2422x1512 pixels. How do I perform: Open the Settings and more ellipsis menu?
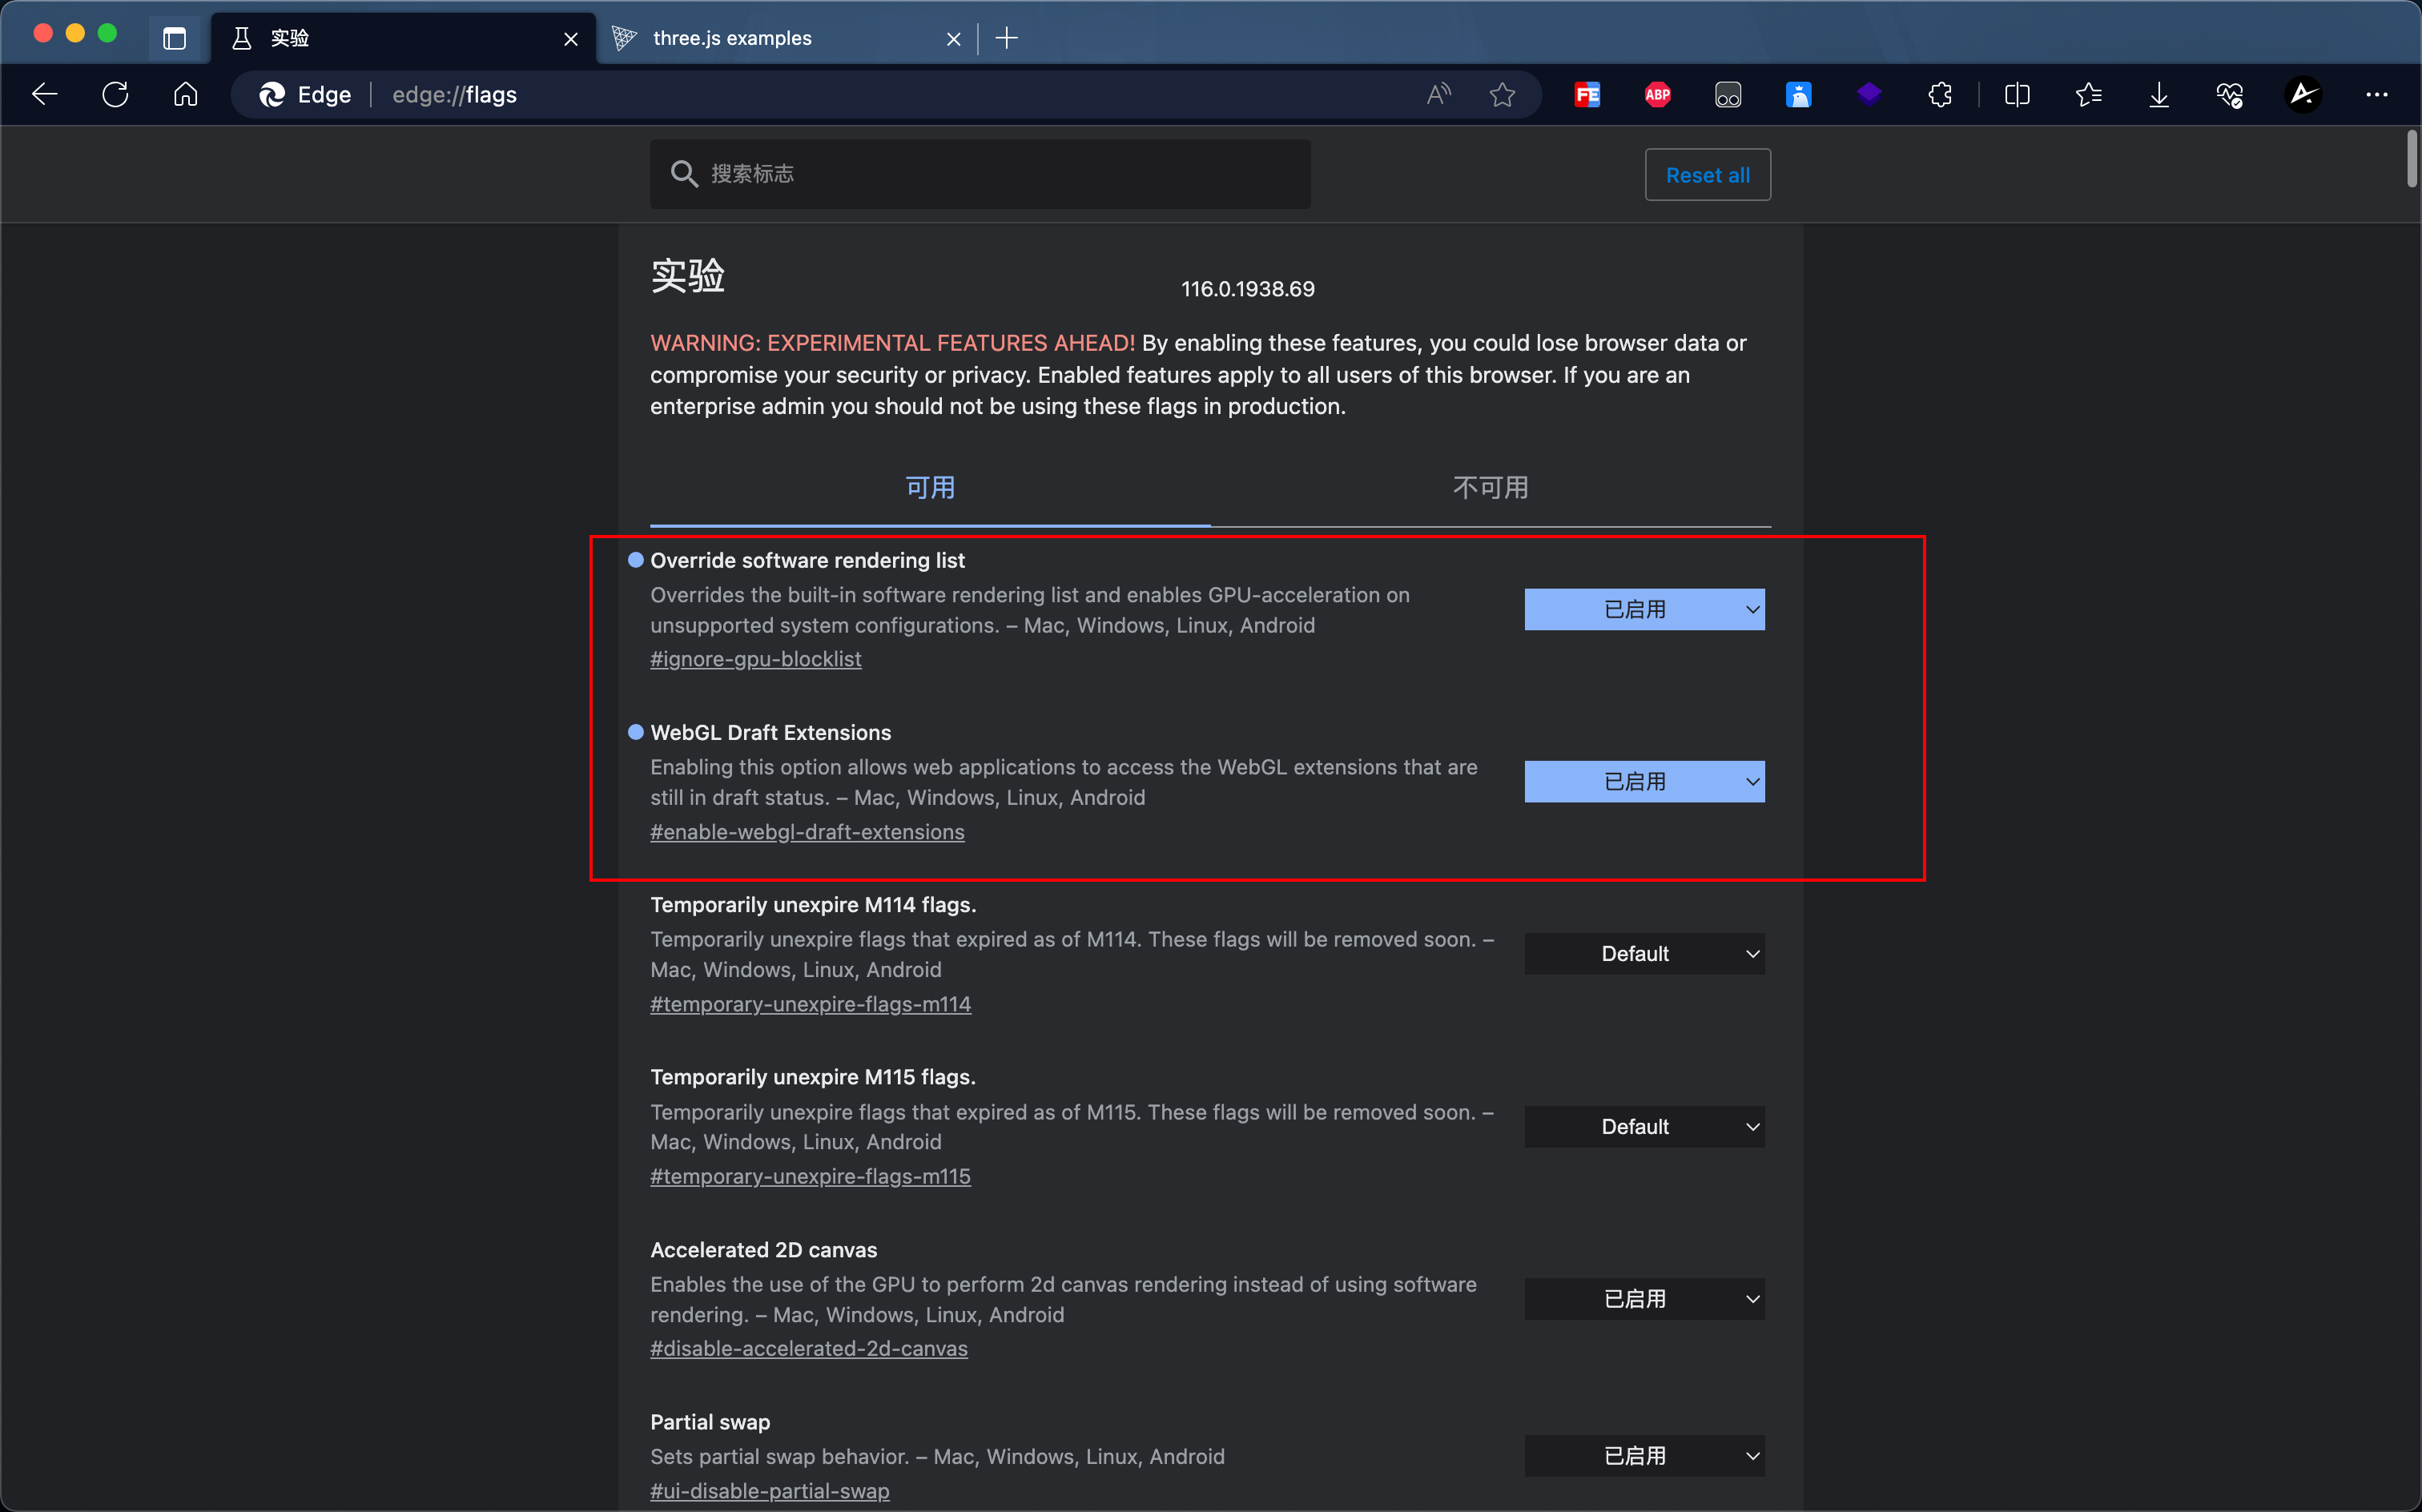2377,95
